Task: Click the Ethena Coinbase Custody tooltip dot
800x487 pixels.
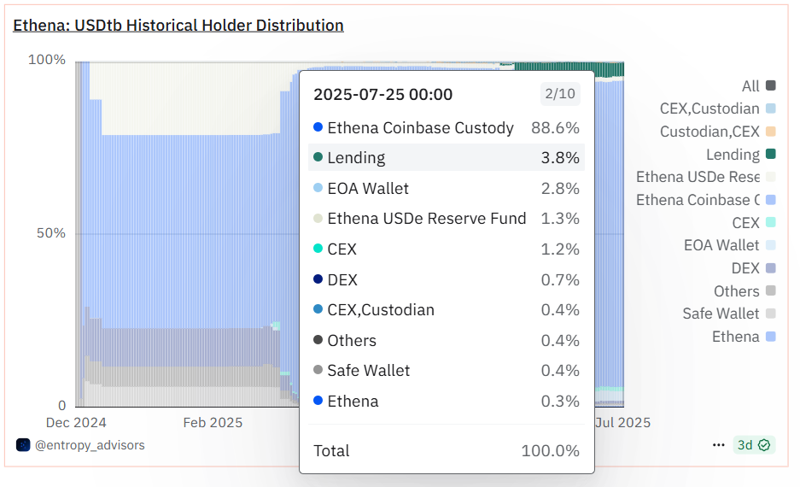Action: (318, 127)
